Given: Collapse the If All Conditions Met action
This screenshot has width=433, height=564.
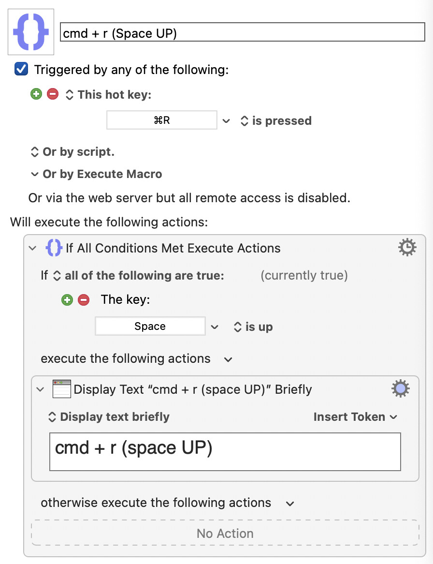Looking at the screenshot, I should (x=33, y=248).
